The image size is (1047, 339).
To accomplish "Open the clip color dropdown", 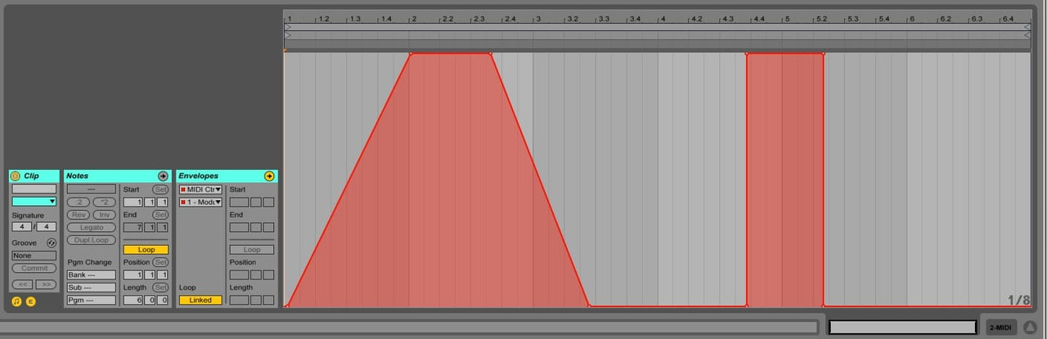I will click(x=34, y=201).
